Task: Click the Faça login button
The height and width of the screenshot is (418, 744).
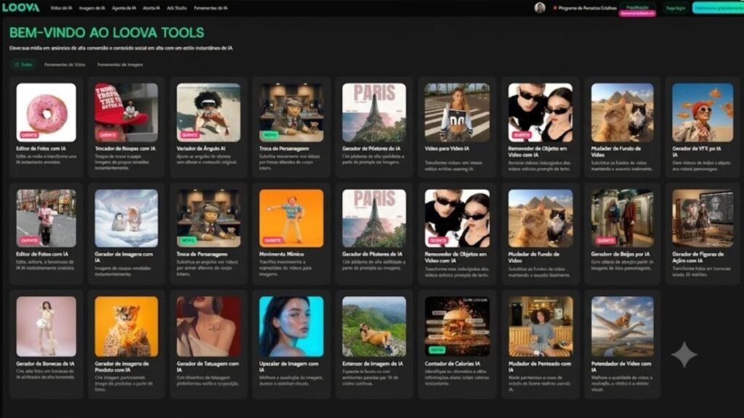Action: pyautogui.click(x=675, y=8)
